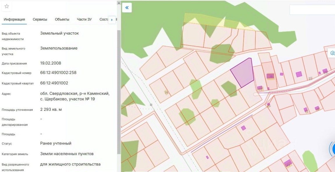
Task: Click cadastral number 66:12:4901002:258
Action: tap(58, 73)
